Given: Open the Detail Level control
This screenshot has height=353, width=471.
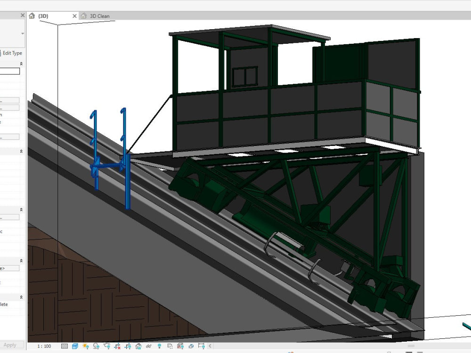Looking at the screenshot, I should point(64,346).
